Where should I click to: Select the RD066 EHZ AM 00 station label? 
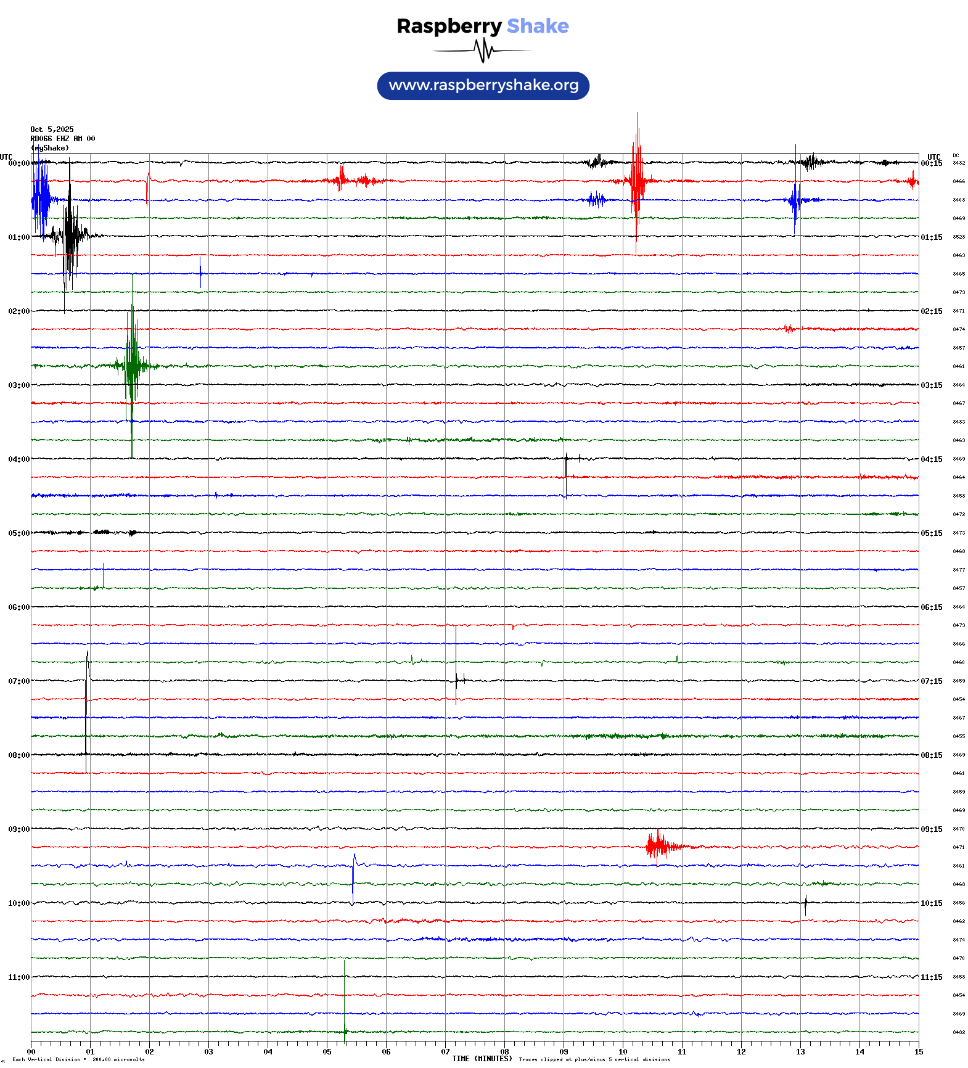point(62,139)
